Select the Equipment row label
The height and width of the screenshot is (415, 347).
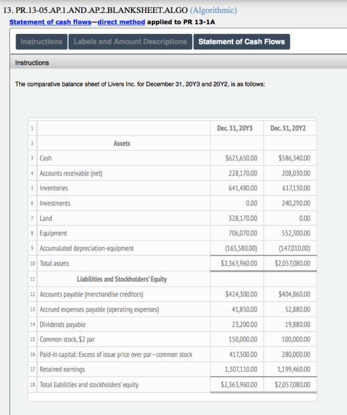click(x=53, y=233)
